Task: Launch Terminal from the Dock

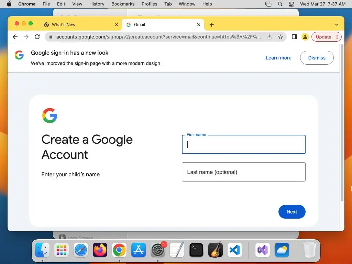Action: pos(196,250)
